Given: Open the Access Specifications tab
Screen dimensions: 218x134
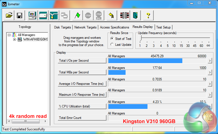Looking at the screenshot, I should coord(114,27).
